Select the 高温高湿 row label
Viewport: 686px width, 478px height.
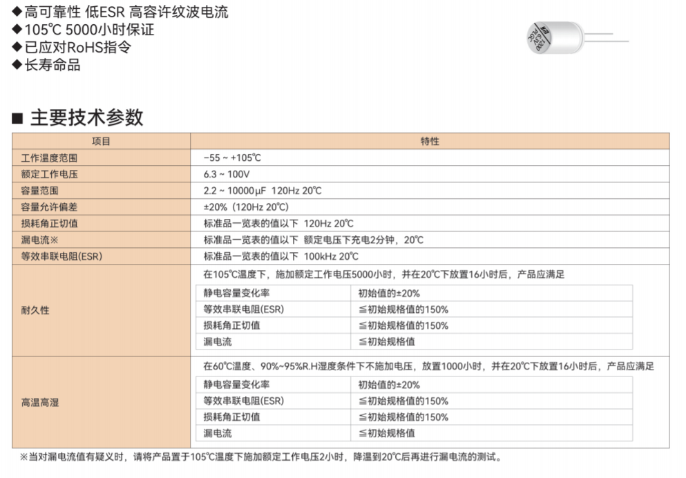(x=40, y=402)
